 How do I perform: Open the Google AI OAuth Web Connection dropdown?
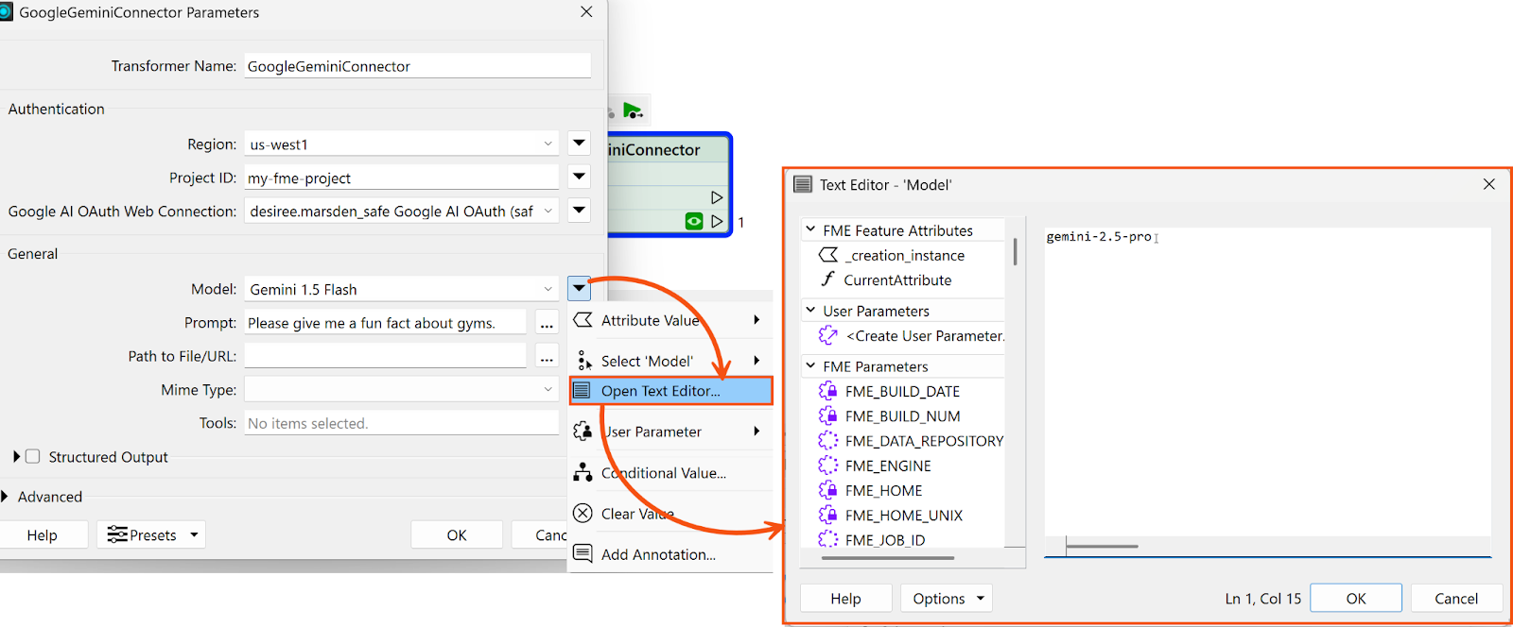pyautogui.click(x=401, y=211)
